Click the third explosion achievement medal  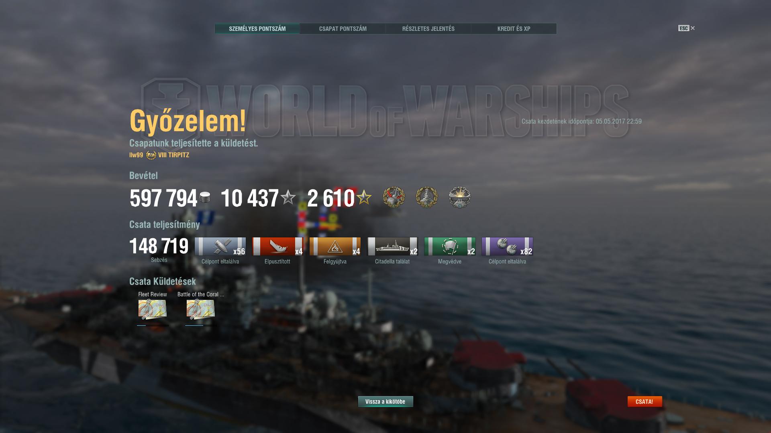coord(460,197)
